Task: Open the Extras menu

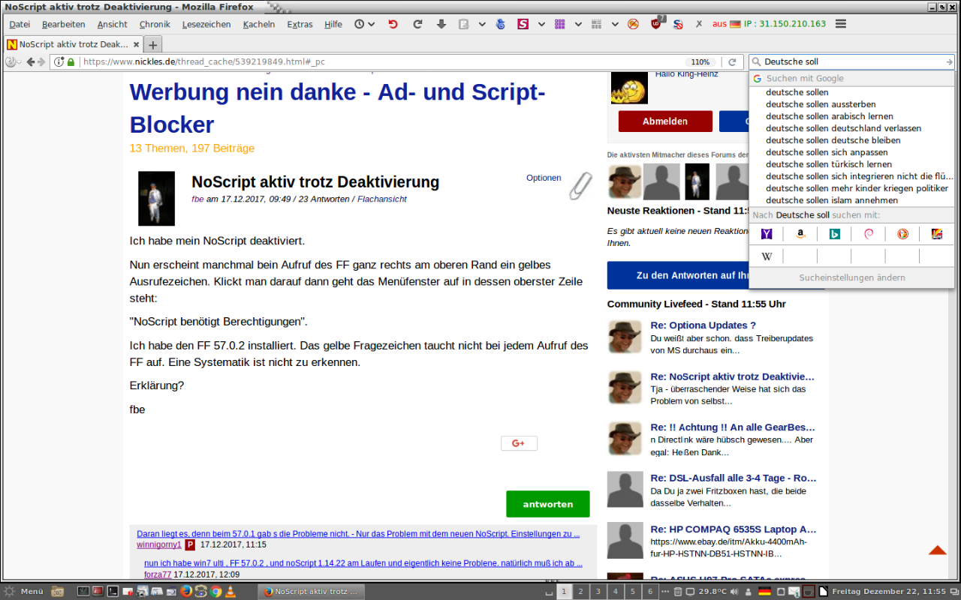Action: 300,24
